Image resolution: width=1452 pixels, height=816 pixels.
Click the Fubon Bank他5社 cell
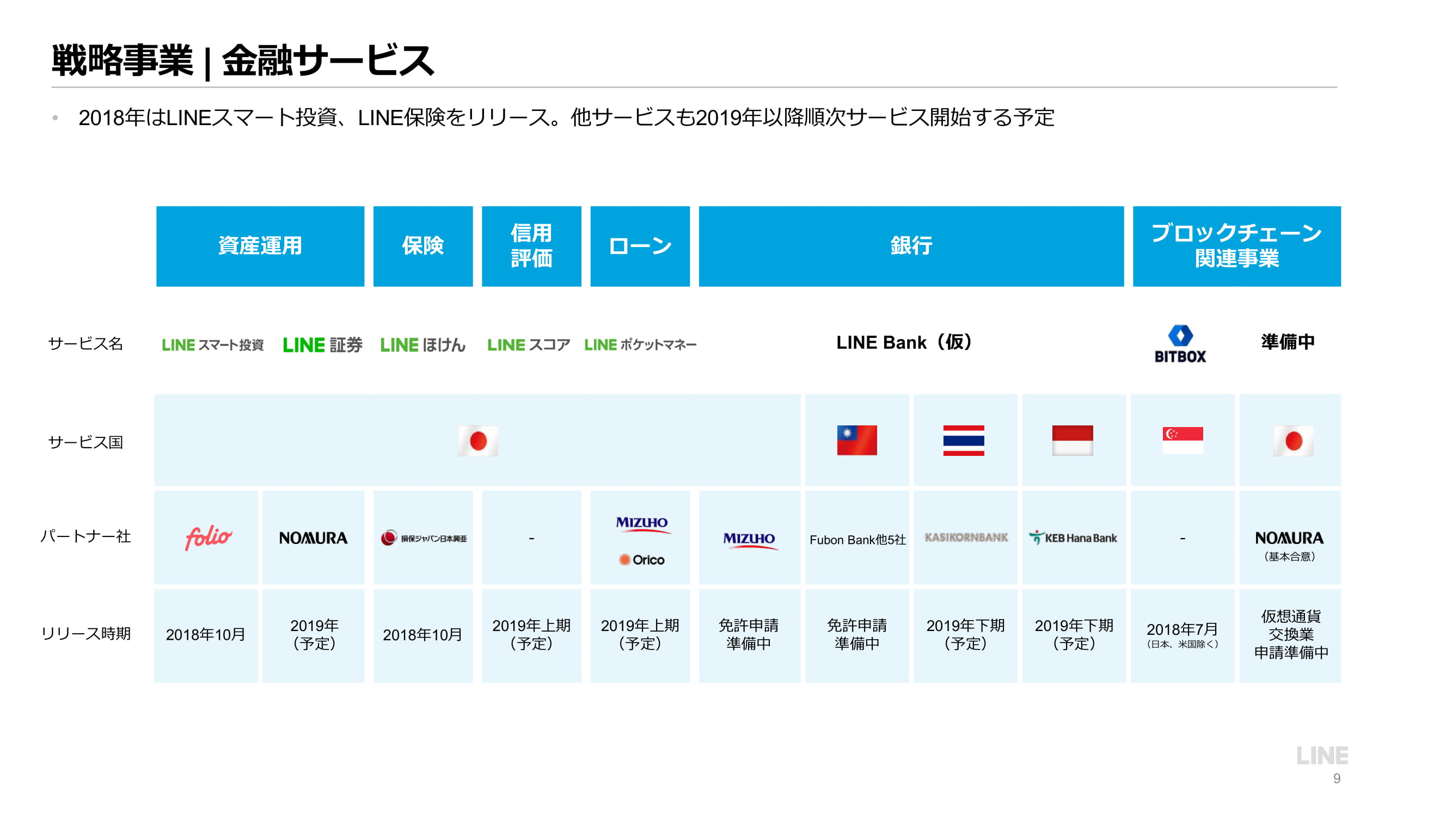pos(857,540)
